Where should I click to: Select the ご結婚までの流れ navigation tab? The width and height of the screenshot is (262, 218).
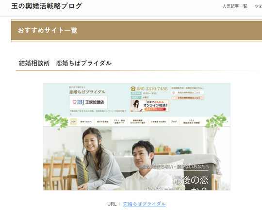(x=158, y=122)
